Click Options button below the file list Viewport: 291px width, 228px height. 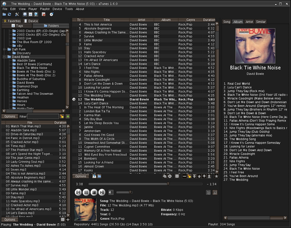coord(10,220)
